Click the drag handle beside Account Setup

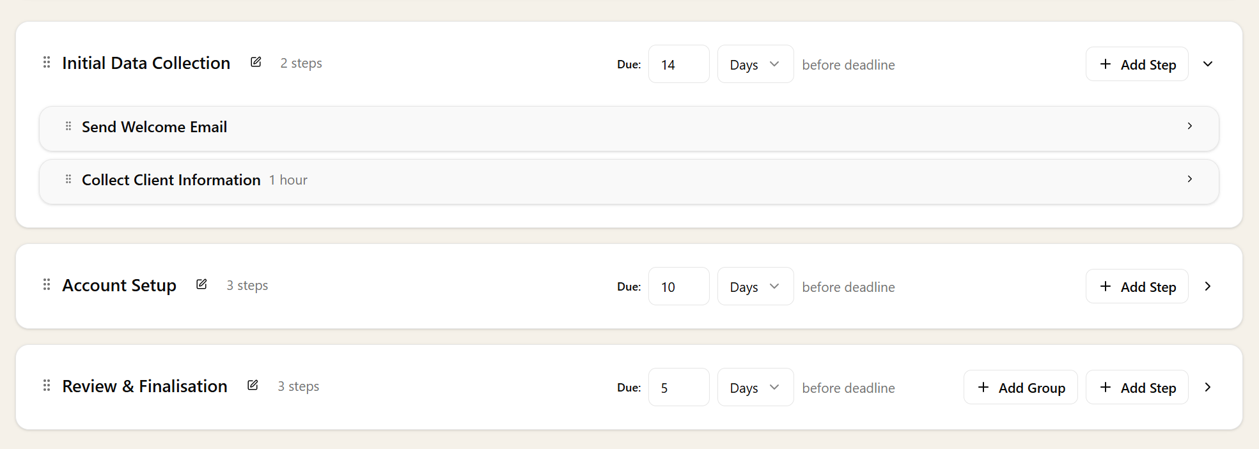tap(45, 285)
